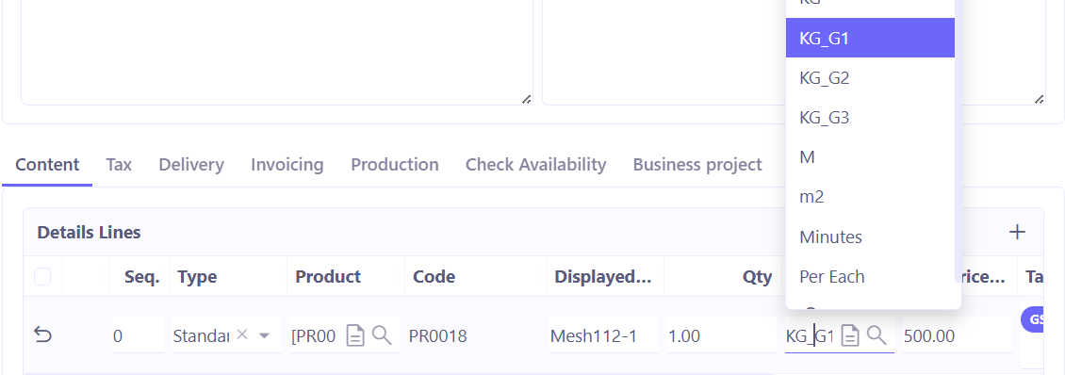The image size is (1065, 375).
Task: Expand the Type dropdown arrow
Action: pyautogui.click(x=265, y=335)
